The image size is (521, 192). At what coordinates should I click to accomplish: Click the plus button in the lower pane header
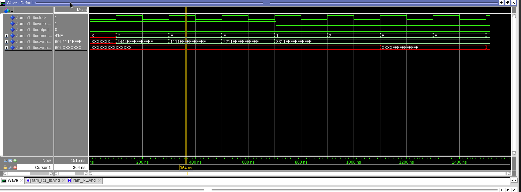[x=501, y=190]
